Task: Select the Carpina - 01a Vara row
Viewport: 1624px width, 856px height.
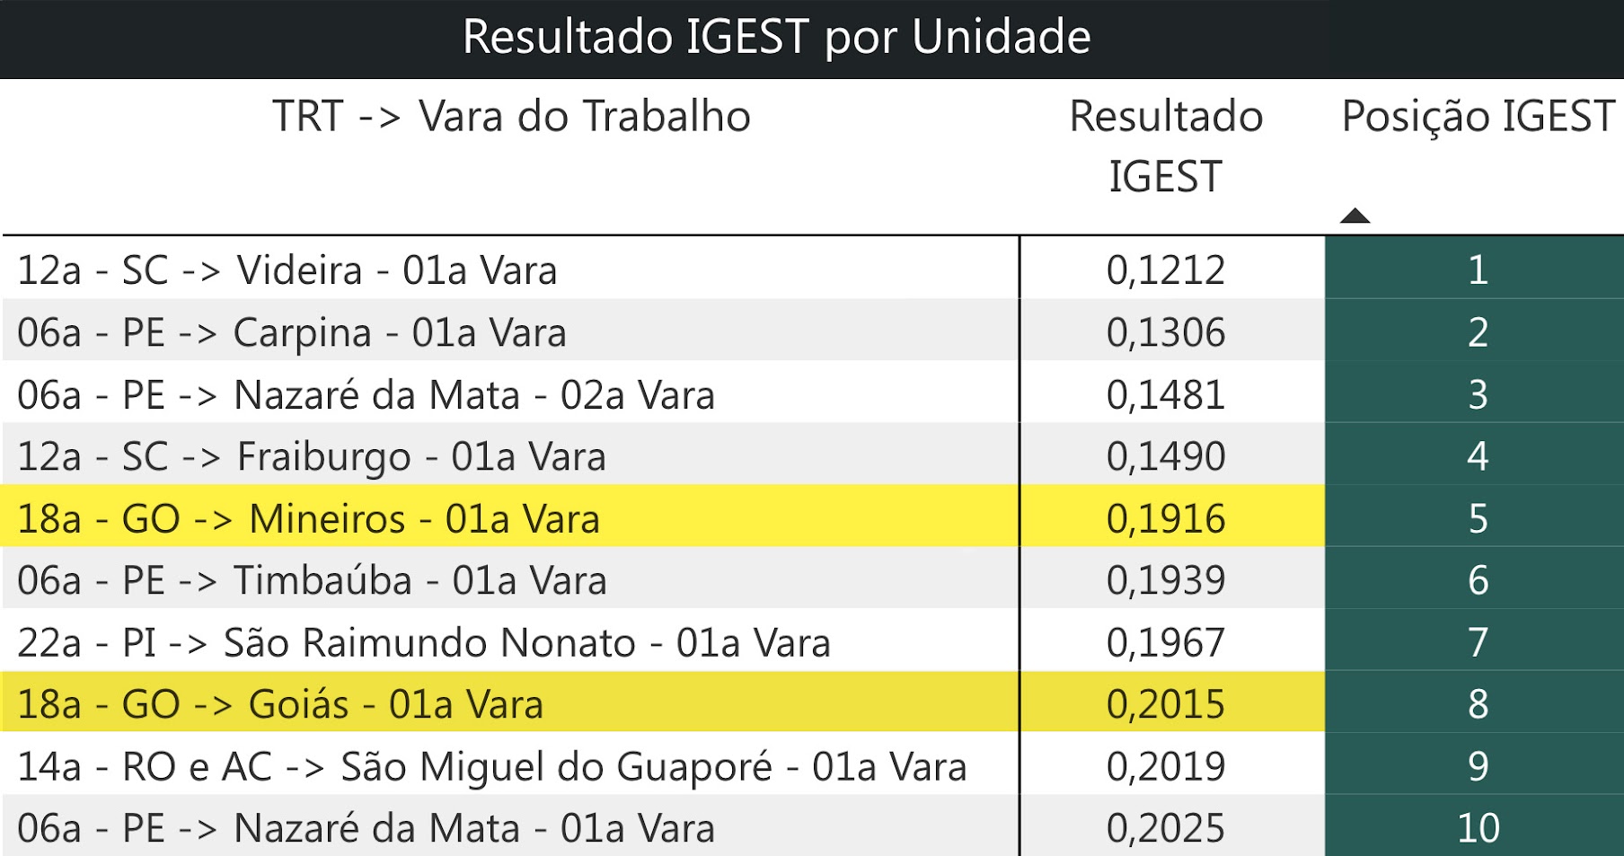Action: click(292, 332)
